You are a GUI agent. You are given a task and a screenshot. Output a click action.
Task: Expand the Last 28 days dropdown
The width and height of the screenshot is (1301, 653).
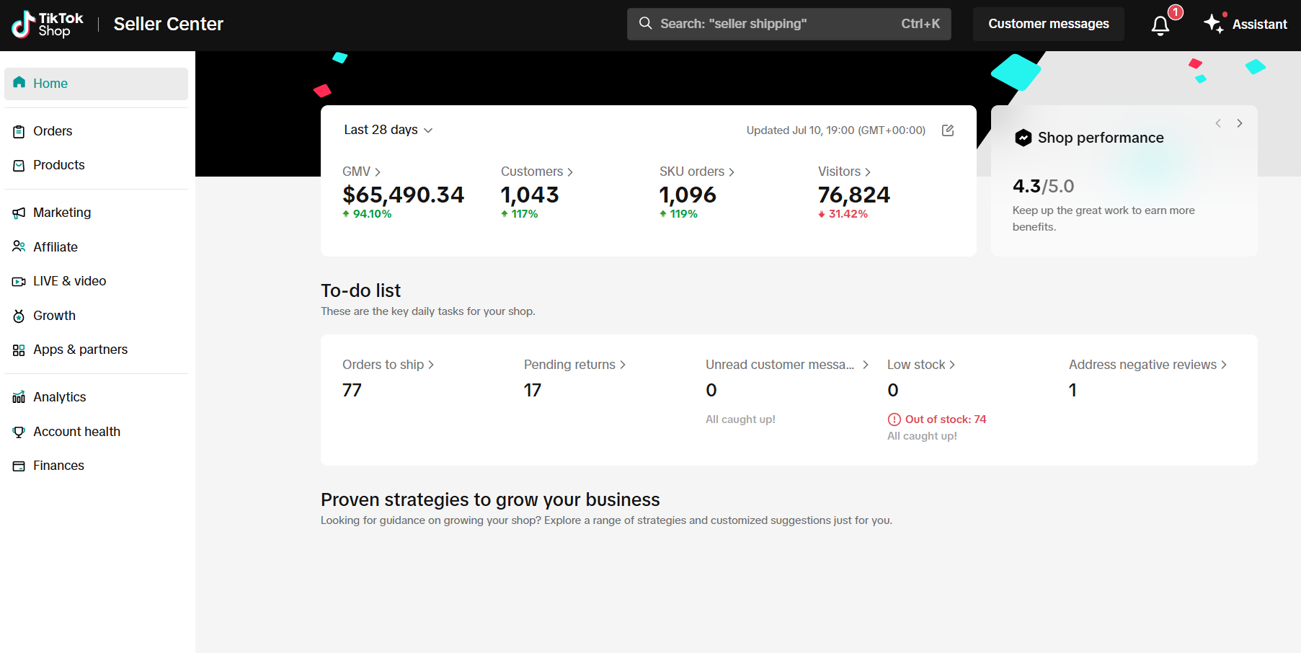[388, 130]
